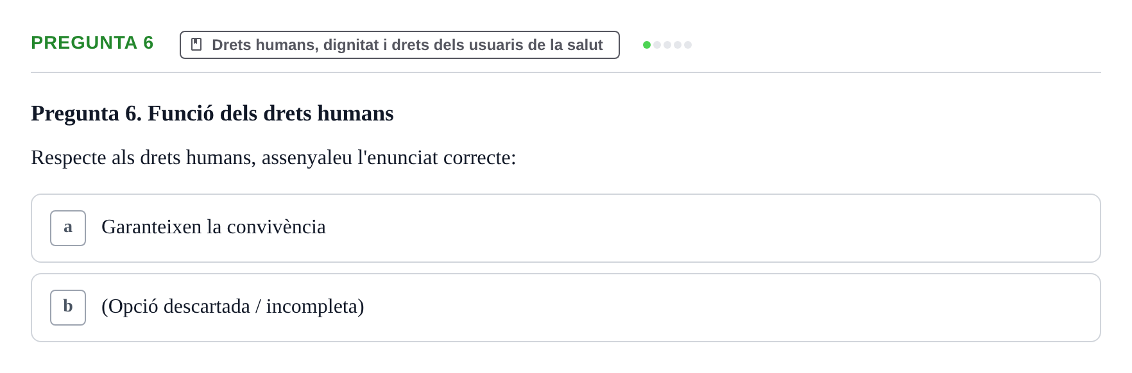Click the third grey difficulty dot
Image resolution: width=1132 pixels, height=373 pixels.
coord(667,45)
